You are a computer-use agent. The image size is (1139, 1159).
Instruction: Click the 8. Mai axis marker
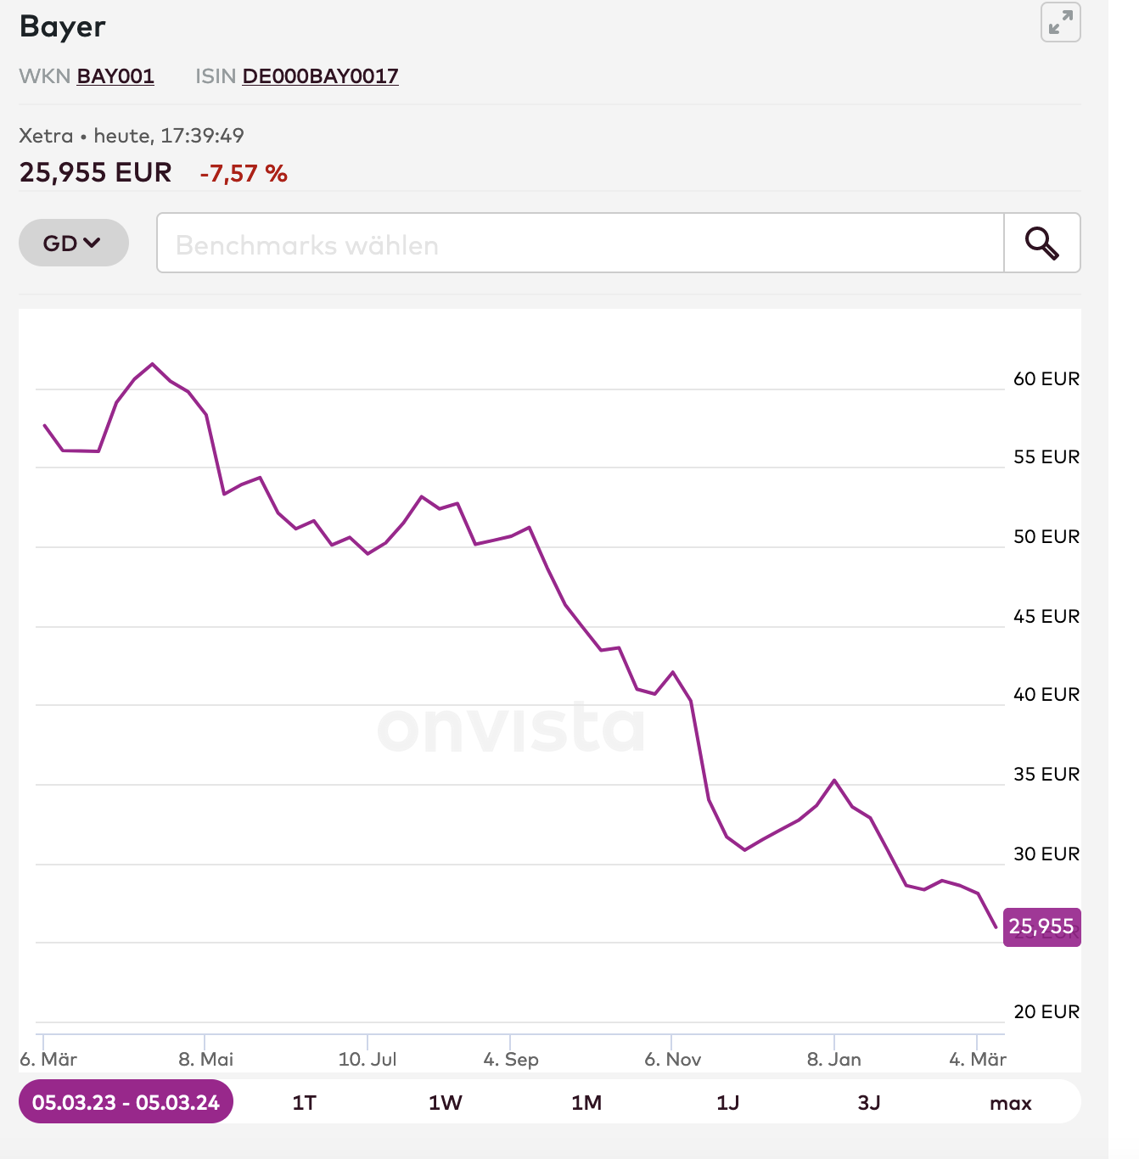point(206,1059)
